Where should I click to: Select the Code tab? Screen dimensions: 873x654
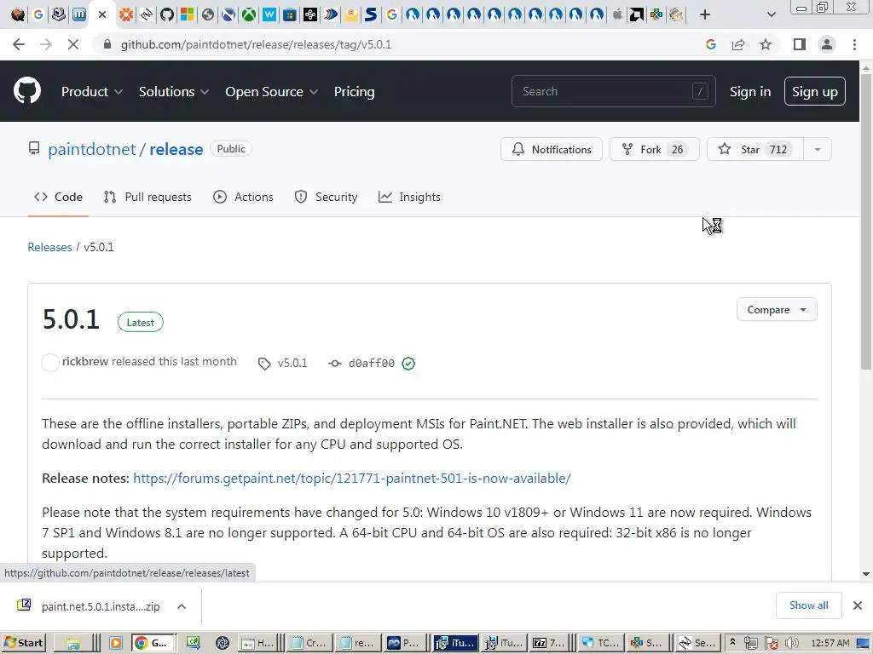58,197
